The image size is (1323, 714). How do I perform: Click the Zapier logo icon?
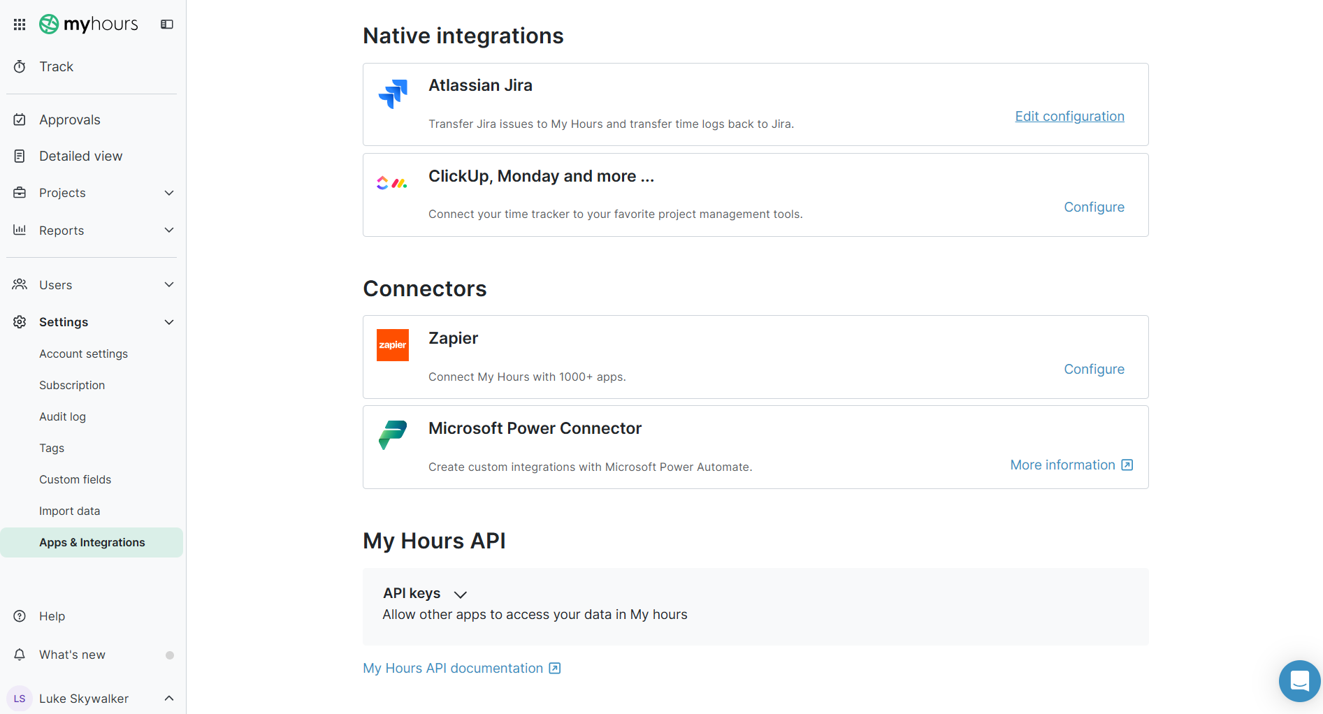click(x=393, y=345)
